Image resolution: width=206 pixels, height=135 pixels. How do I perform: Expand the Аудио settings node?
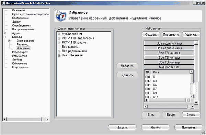click(5, 33)
